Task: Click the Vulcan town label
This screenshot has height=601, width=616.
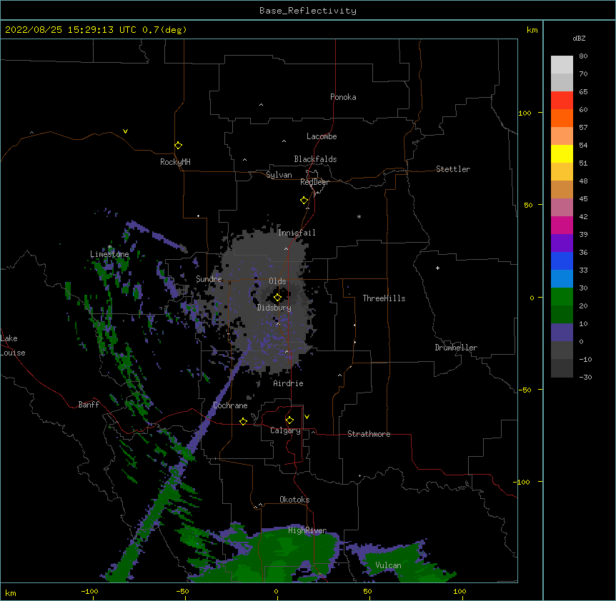Action: pyautogui.click(x=388, y=565)
